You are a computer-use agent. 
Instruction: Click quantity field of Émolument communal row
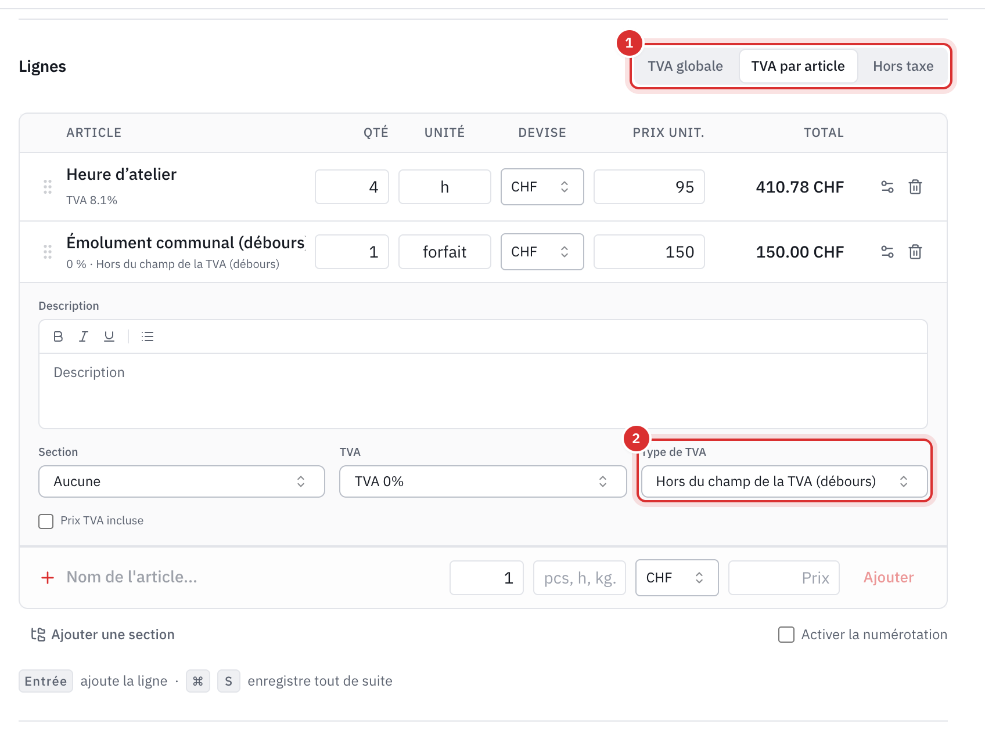(x=352, y=252)
